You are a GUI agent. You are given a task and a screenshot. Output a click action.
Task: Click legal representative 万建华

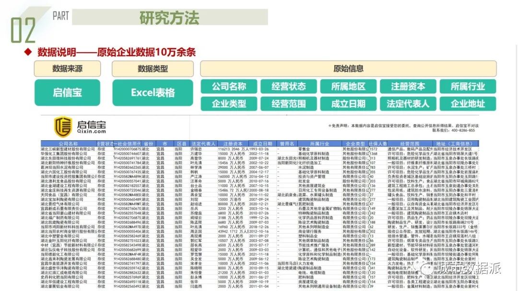196,154
